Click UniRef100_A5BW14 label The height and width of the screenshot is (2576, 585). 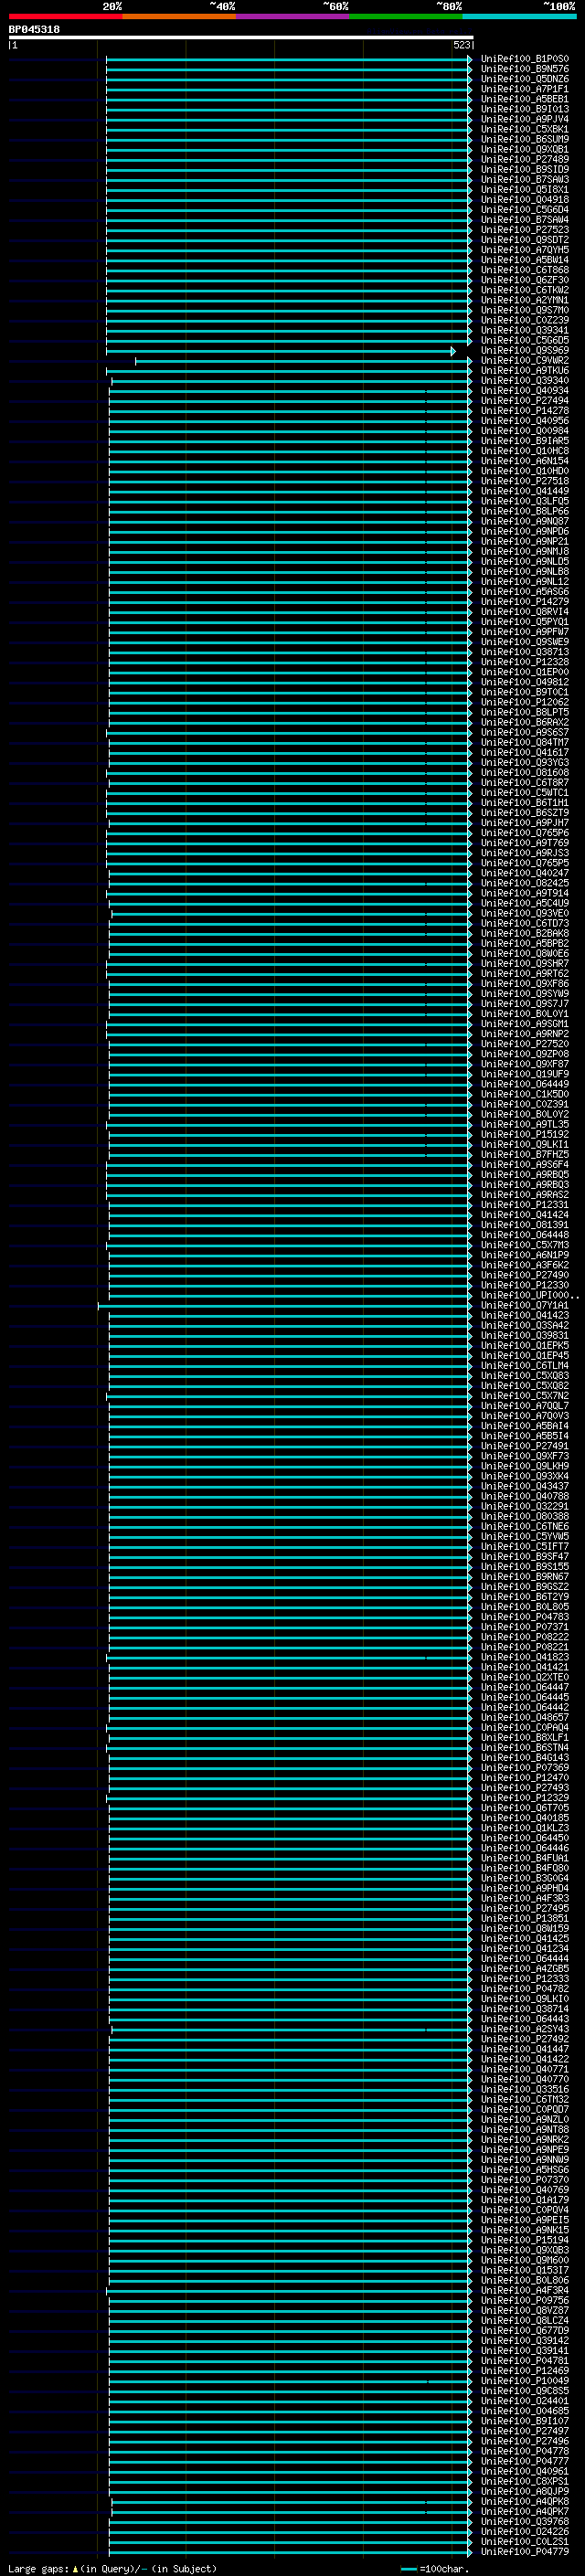click(x=525, y=260)
